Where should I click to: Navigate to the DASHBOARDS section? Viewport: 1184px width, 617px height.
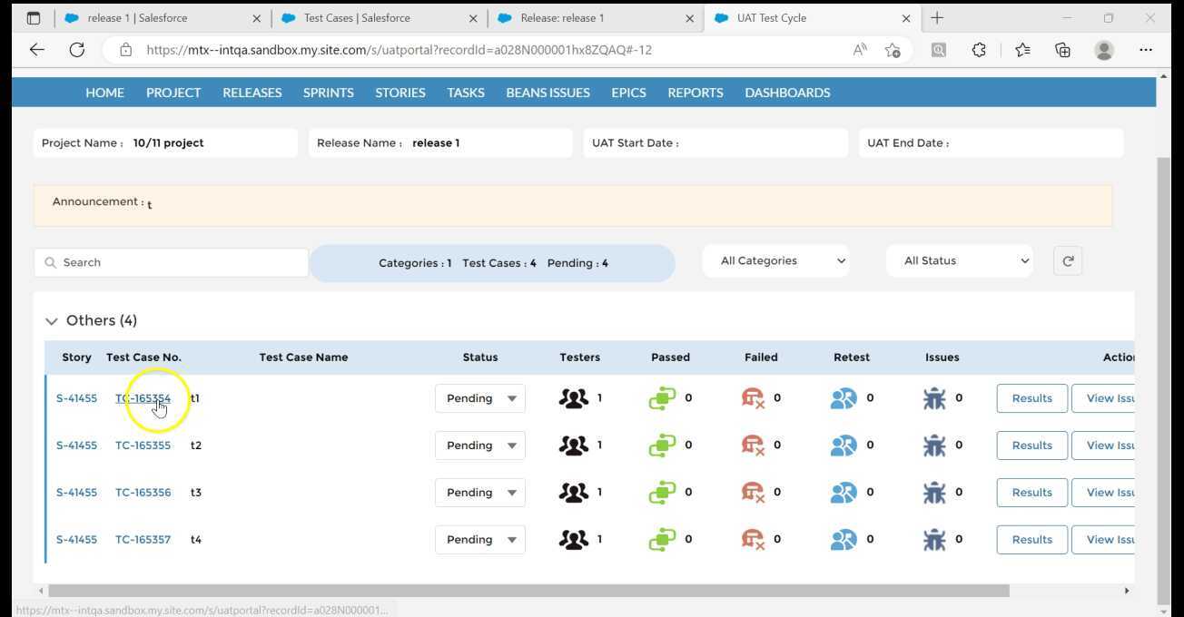click(x=787, y=92)
